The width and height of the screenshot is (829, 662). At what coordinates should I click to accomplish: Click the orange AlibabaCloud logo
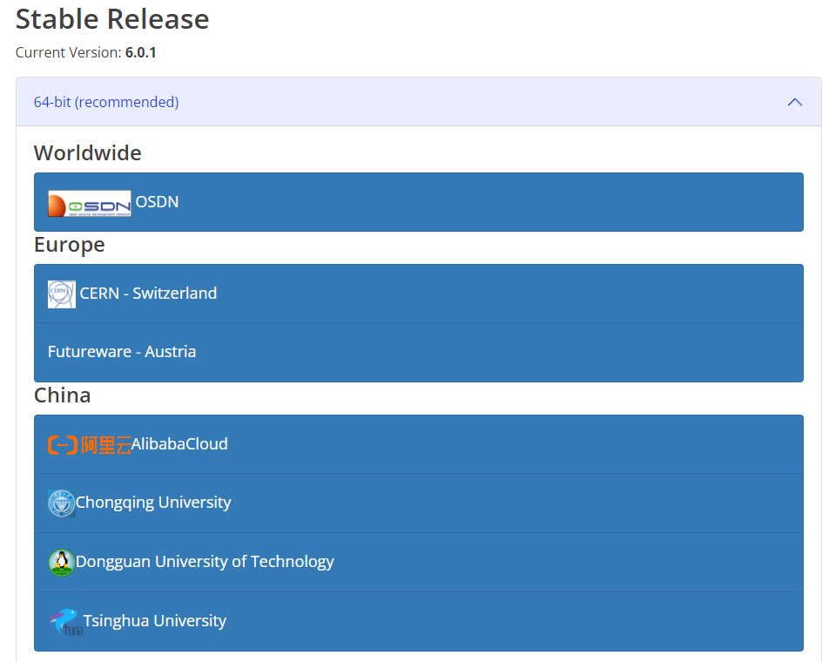point(89,445)
